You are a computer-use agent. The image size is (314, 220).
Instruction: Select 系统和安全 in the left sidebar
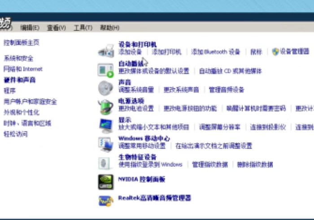pyautogui.click(x=18, y=58)
